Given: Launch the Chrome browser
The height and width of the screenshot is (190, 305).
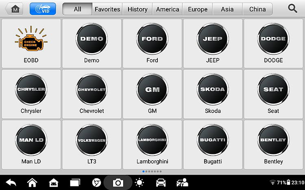Looking at the screenshot, I should coord(96,182).
